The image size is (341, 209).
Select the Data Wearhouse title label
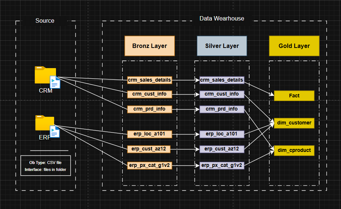(222, 19)
